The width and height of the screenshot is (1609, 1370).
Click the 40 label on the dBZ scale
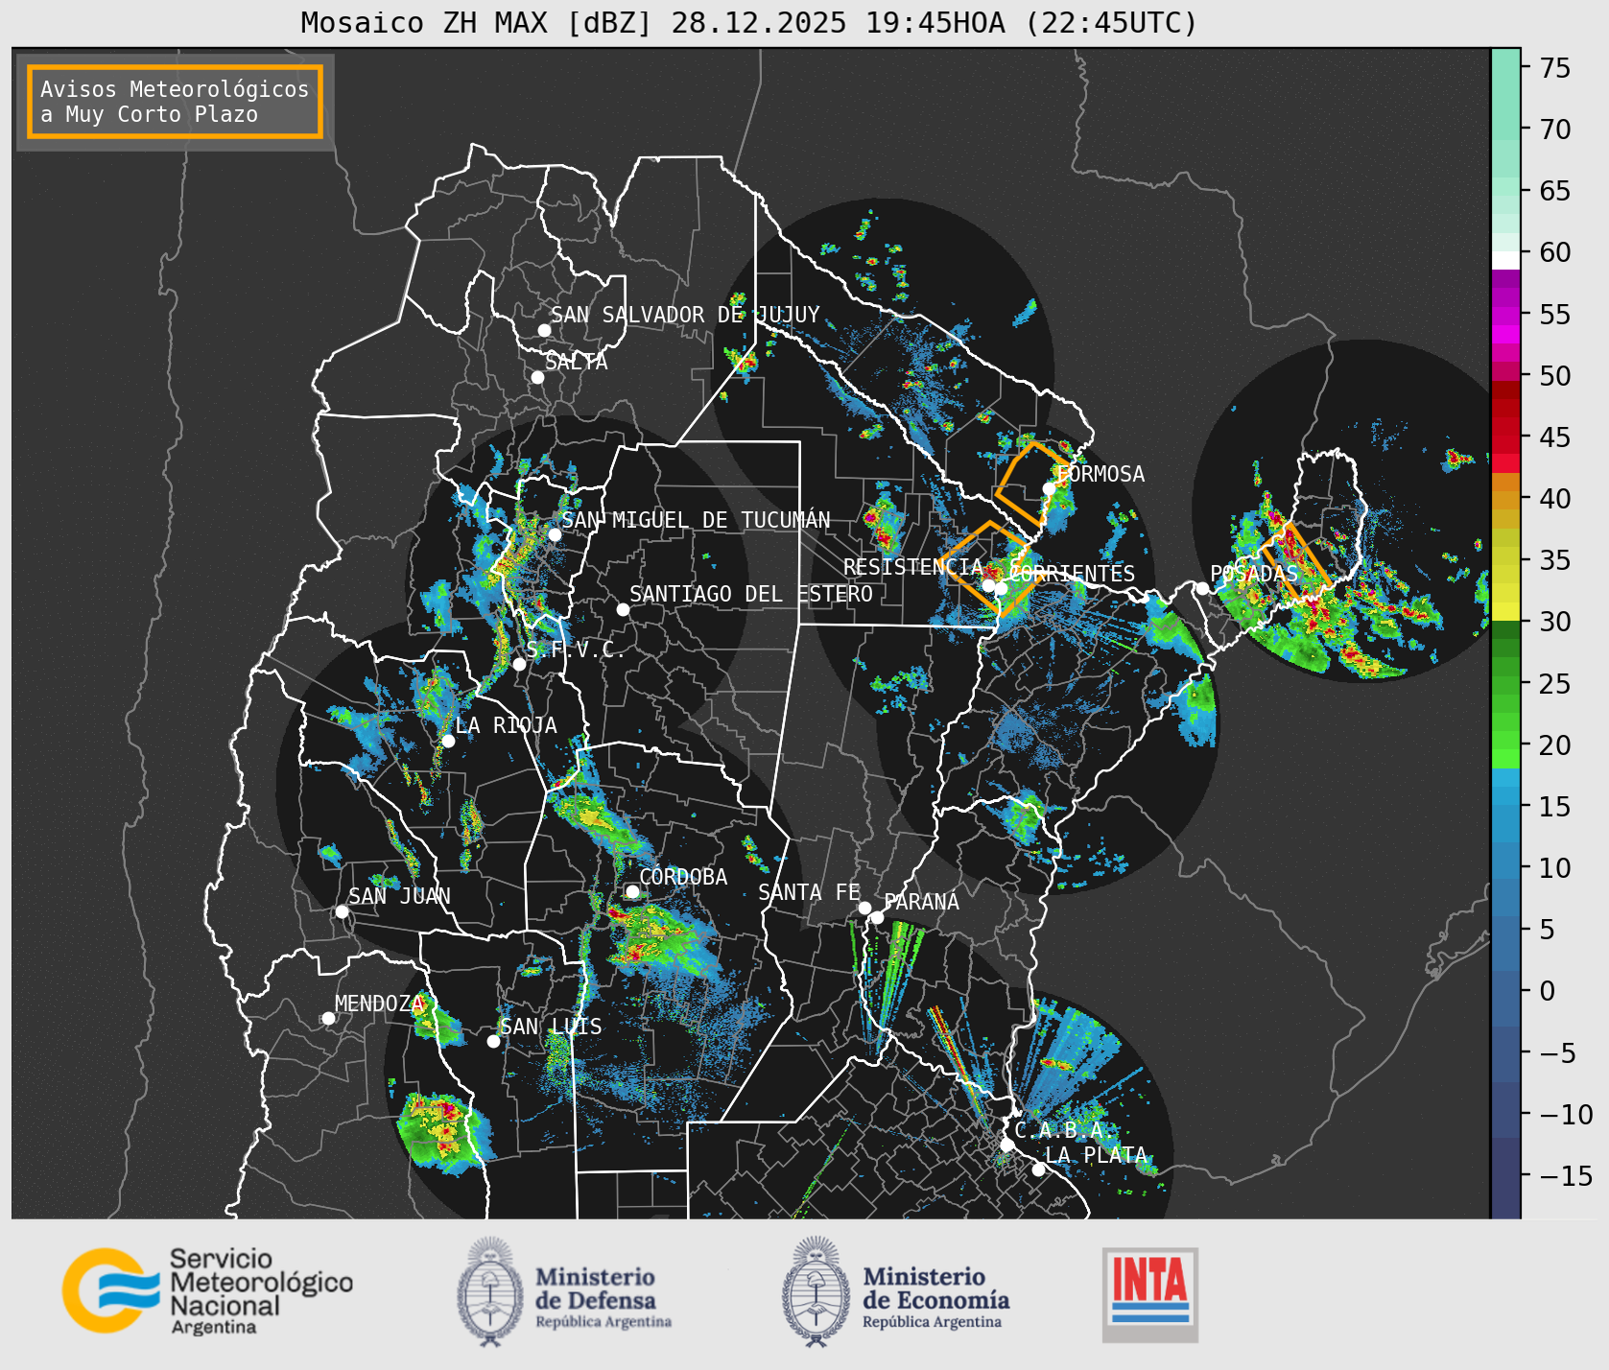(x=1555, y=499)
